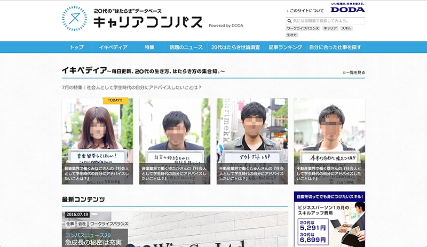Select the ワークライフバランス search tag
Screen dimensions: 427x247
coord(303,28)
